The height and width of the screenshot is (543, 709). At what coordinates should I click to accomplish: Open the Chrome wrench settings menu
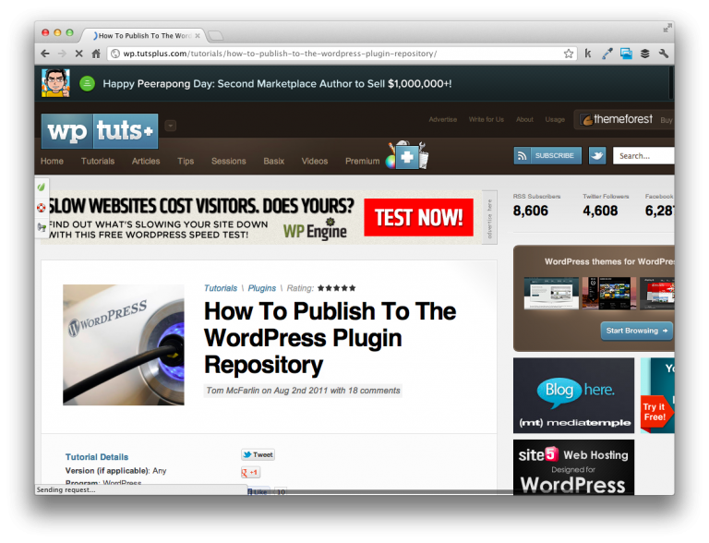point(664,54)
